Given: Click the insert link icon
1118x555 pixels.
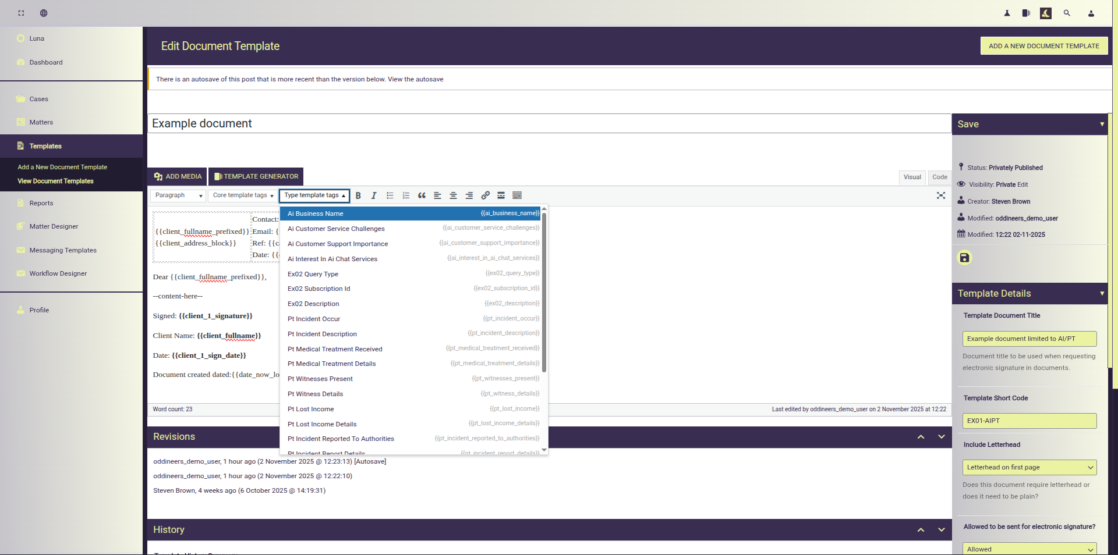Looking at the screenshot, I should pyautogui.click(x=485, y=195).
